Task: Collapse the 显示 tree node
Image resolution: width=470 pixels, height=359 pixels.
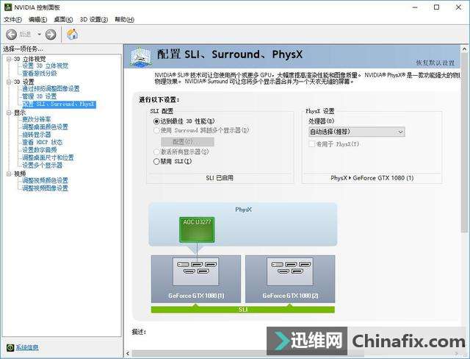Action: [x=9, y=113]
